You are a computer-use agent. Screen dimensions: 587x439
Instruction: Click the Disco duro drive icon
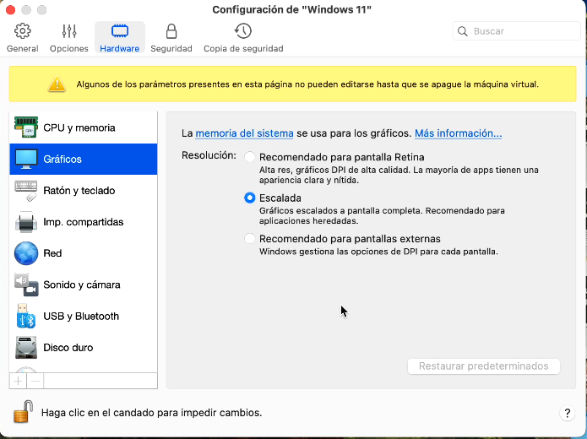click(x=26, y=348)
